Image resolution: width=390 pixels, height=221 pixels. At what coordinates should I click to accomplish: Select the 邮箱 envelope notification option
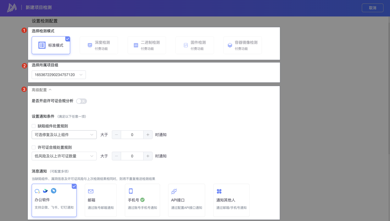101,200
